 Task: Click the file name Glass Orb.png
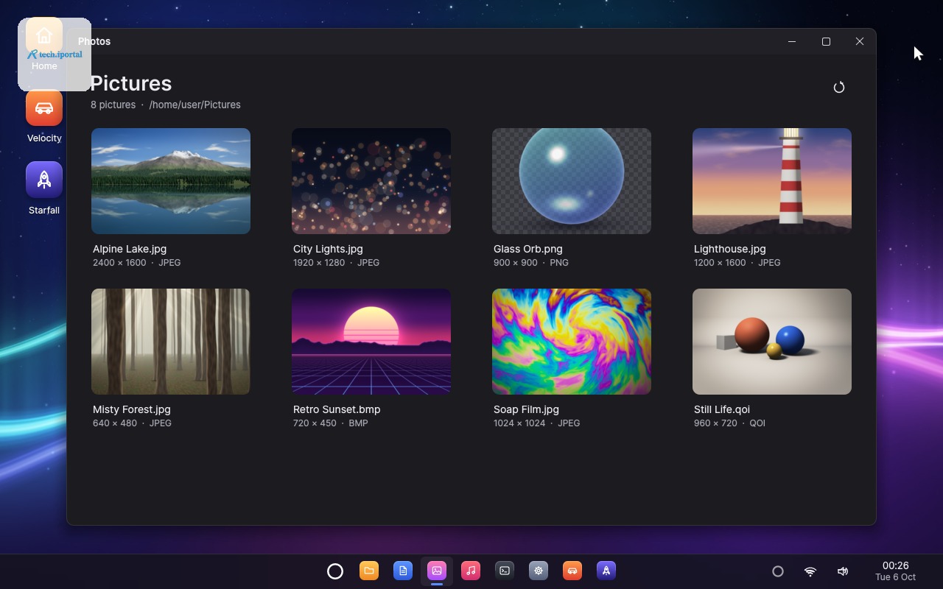coord(528,249)
